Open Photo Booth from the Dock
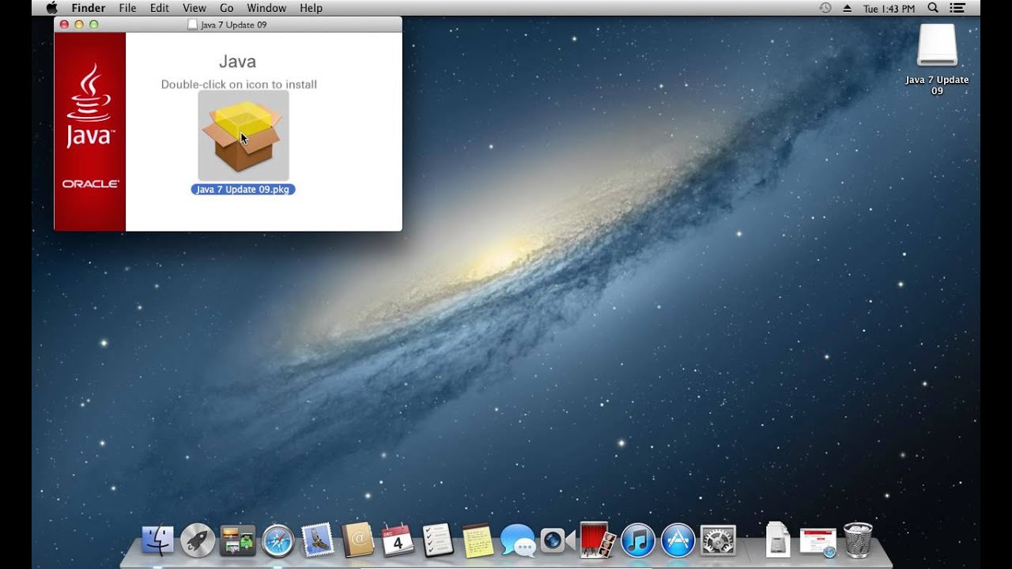 pyautogui.click(x=598, y=541)
